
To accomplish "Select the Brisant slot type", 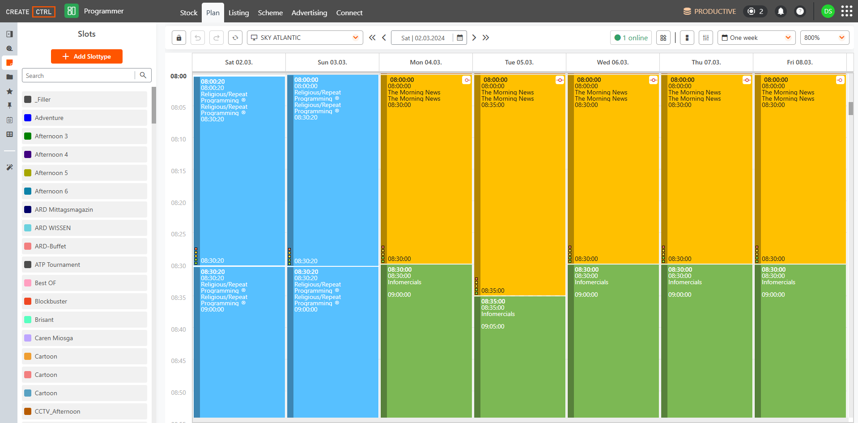I will pos(85,320).
